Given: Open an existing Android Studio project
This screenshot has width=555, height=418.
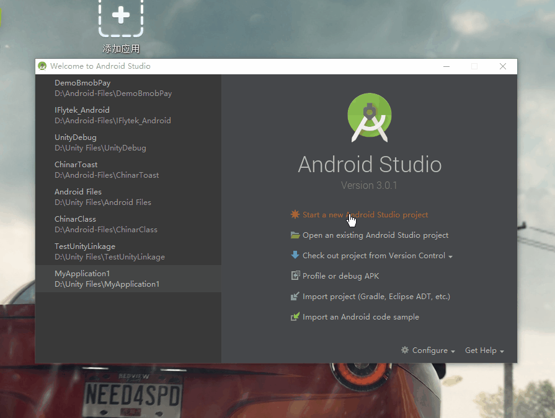Looking at the screenshot, I should (375, 235).
